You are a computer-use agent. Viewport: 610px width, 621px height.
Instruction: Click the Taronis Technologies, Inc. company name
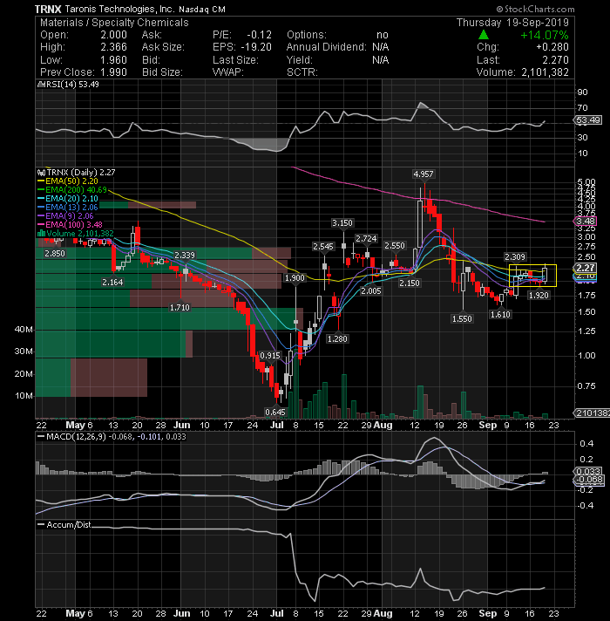point(119,9)
